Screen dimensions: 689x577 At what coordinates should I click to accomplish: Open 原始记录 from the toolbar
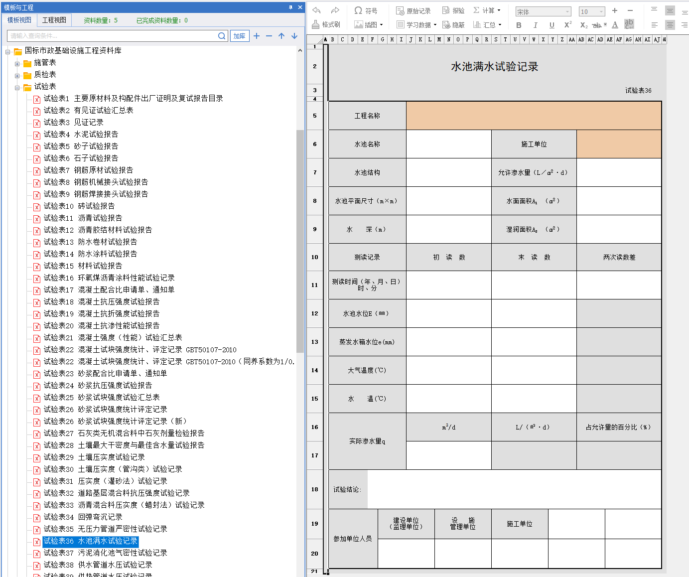pos(413,10)
